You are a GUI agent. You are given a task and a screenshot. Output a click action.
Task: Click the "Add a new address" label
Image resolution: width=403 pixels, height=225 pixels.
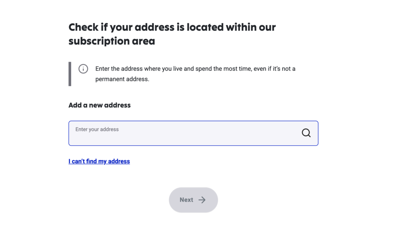[x=100, y=105]
